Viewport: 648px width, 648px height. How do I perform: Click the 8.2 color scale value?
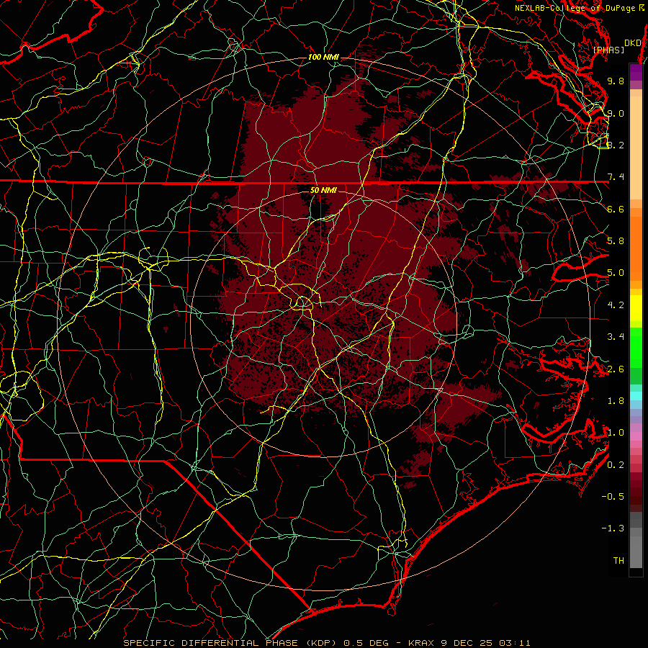pyautogui.click(x=616, y=145)
